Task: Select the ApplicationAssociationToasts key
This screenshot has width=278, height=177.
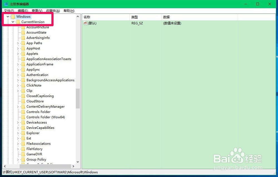Action: pyautogui.click(x=49, y=59)
